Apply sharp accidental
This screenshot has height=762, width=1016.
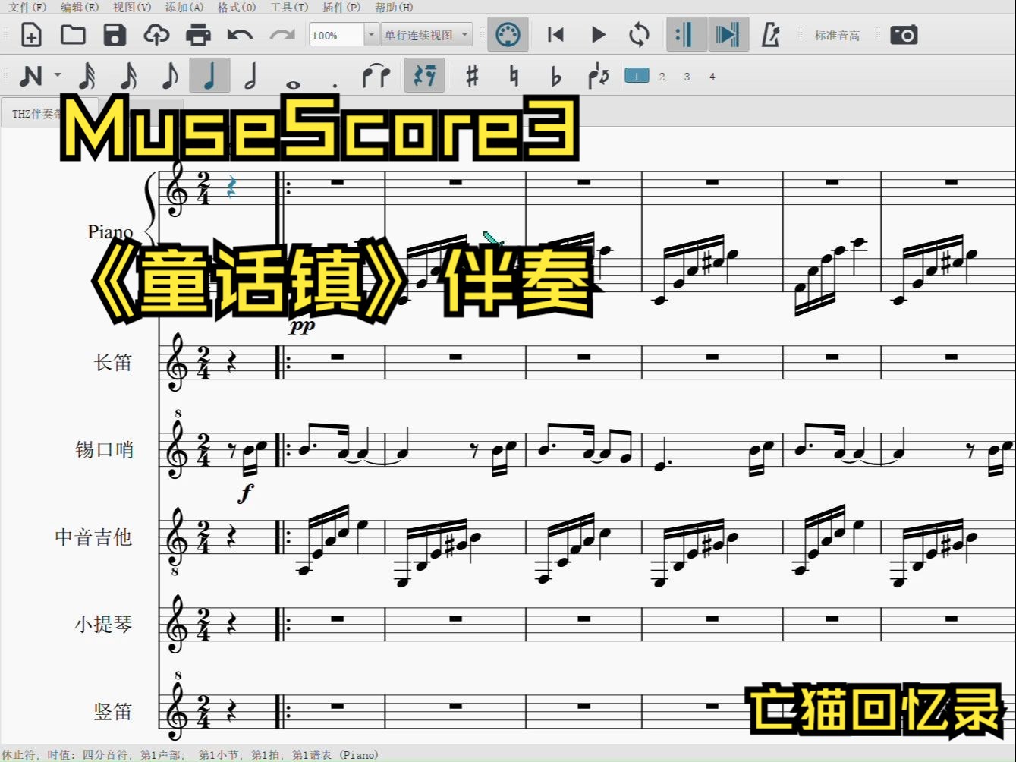click(472, 76)
